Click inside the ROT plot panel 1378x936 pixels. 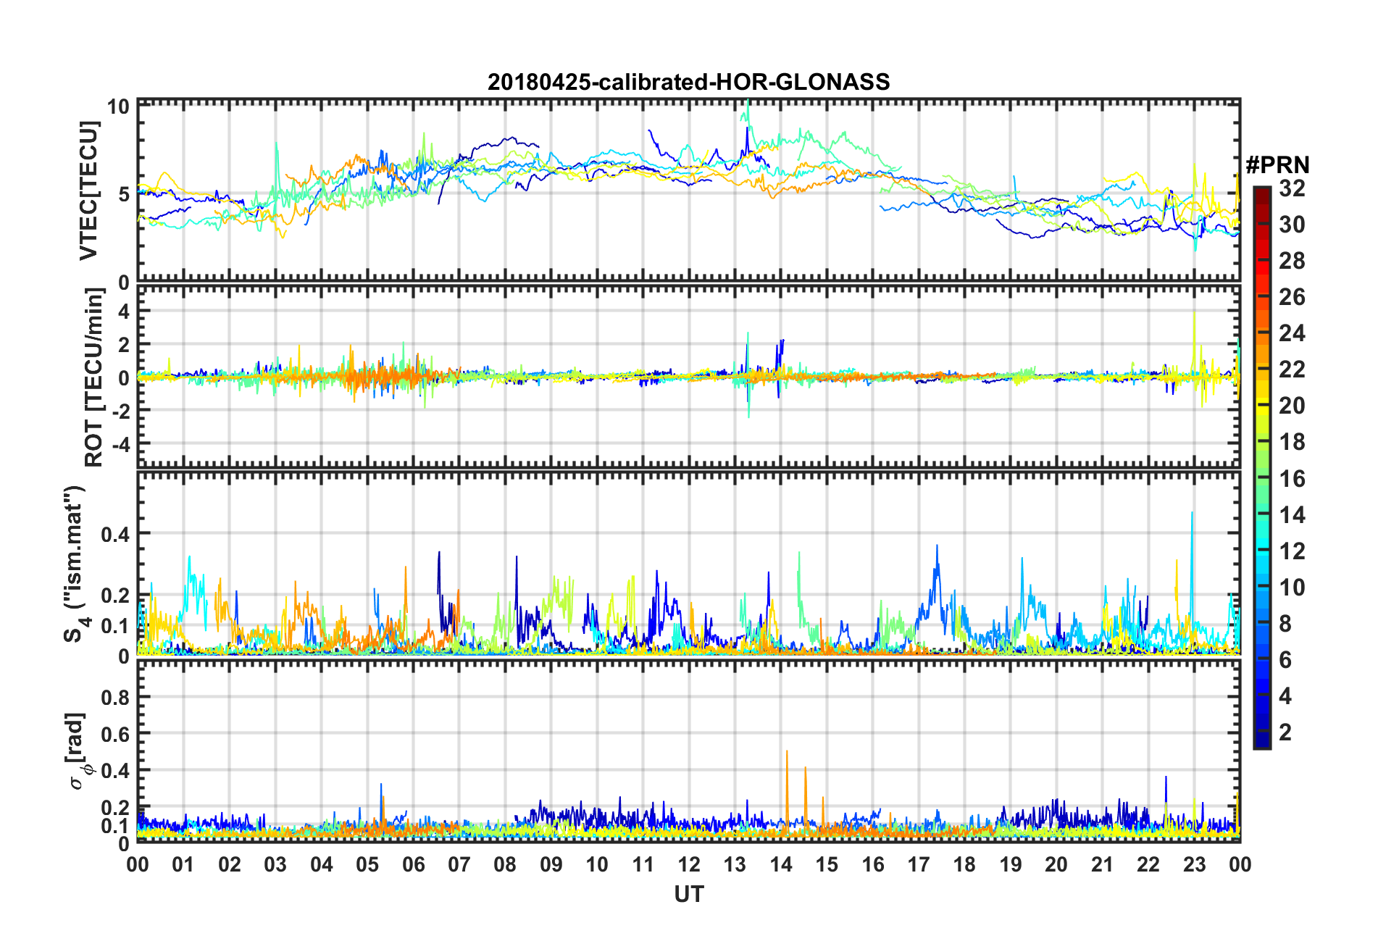688,376
